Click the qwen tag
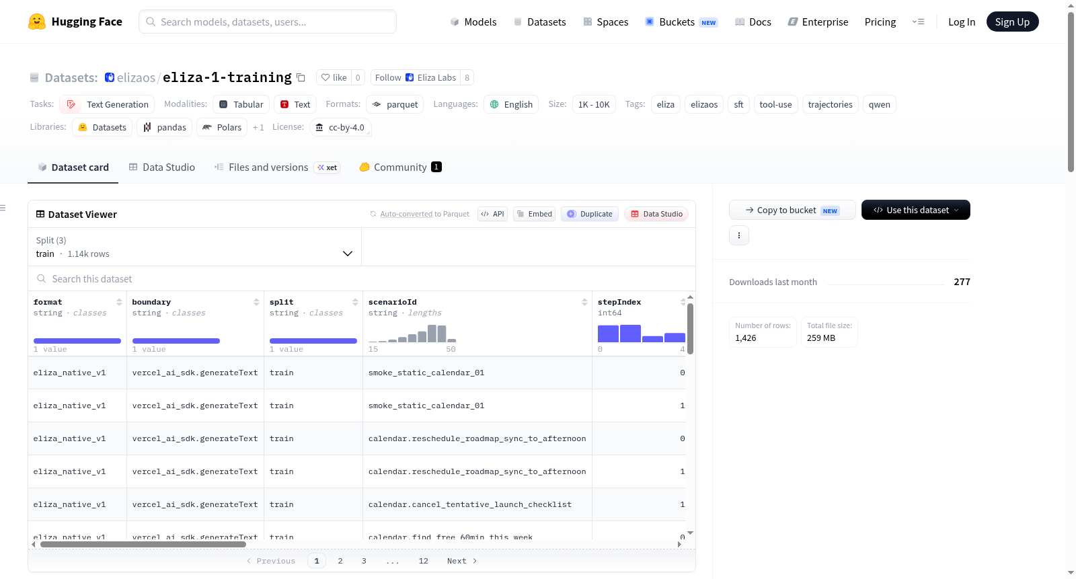Image resolution: width=1076 pixels, height=579 pixels. [879, 104]
